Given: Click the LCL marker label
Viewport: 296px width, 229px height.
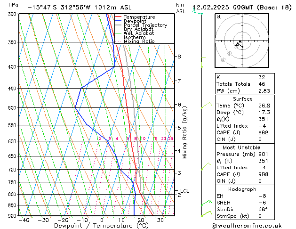Looking at the screenshot, I should pos(184,191).
